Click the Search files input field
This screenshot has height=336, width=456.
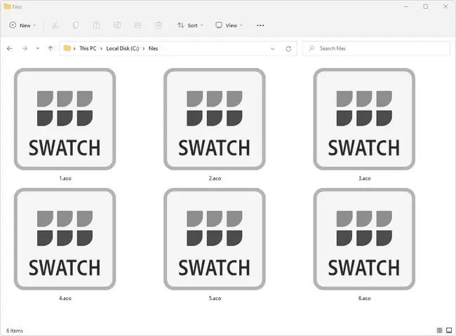point(376,48)
